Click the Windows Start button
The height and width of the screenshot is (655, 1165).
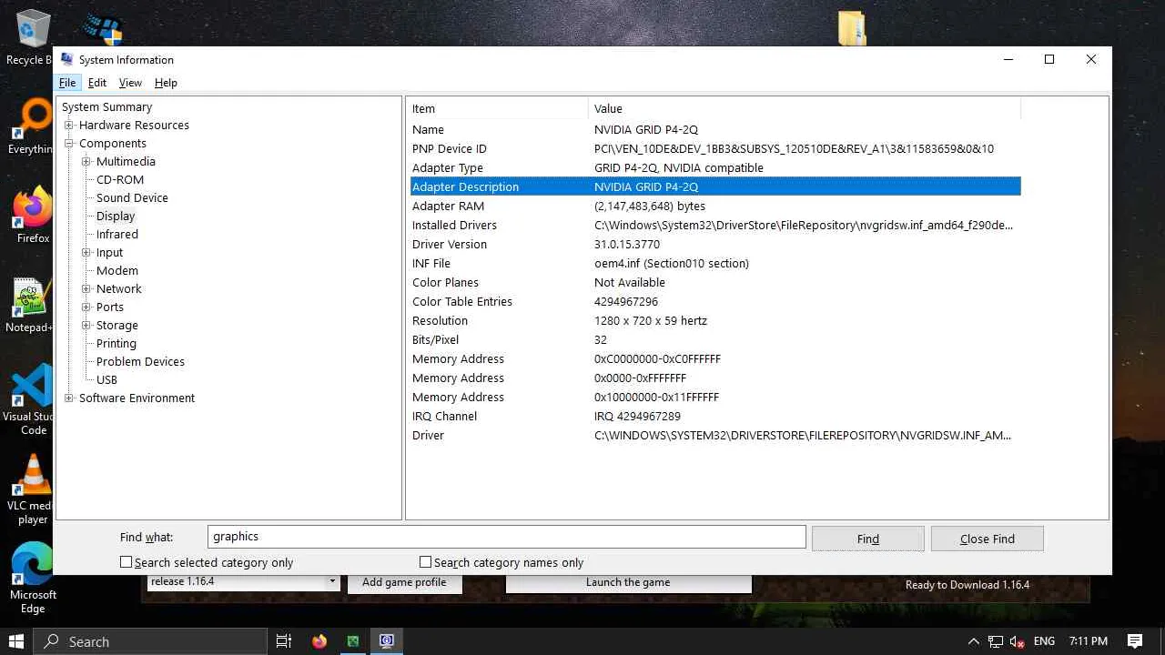tap(16, 641)
